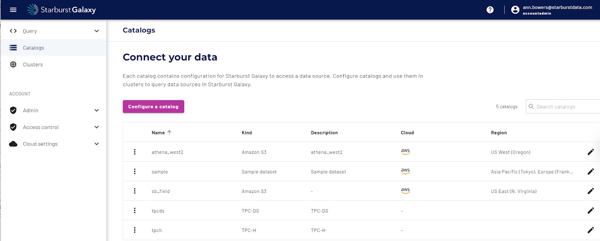Screen dimensions: 600x241
Task: Open the three-dot menu for athena_west2
Action: point(135,152)
